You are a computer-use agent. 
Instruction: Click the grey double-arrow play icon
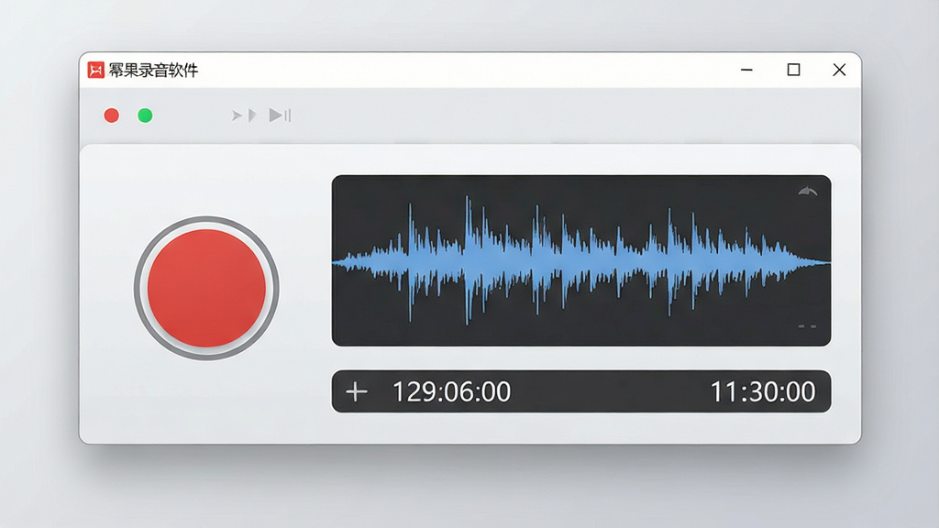point(244,115)
